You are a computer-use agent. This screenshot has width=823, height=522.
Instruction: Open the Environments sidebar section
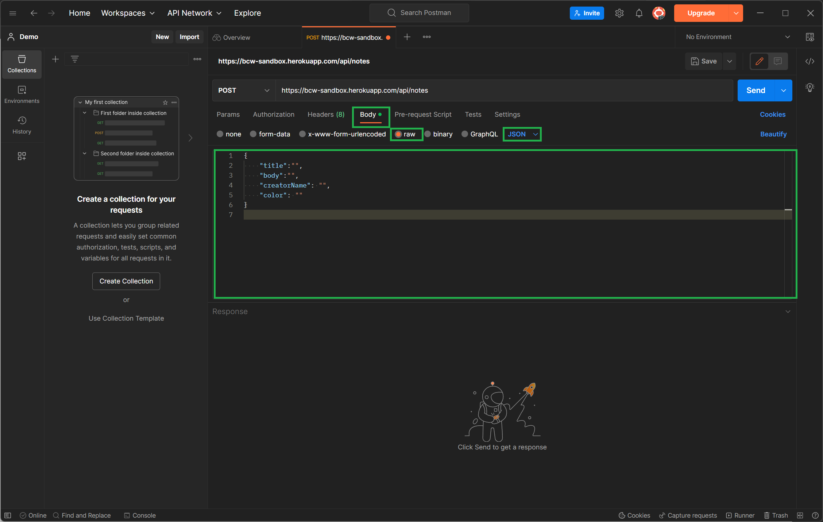click(x=22, y=95)
